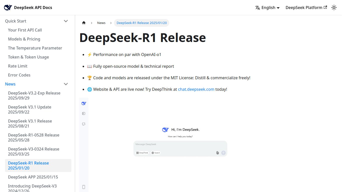Click the new chat icon in the sidebar

pos(84,124)
